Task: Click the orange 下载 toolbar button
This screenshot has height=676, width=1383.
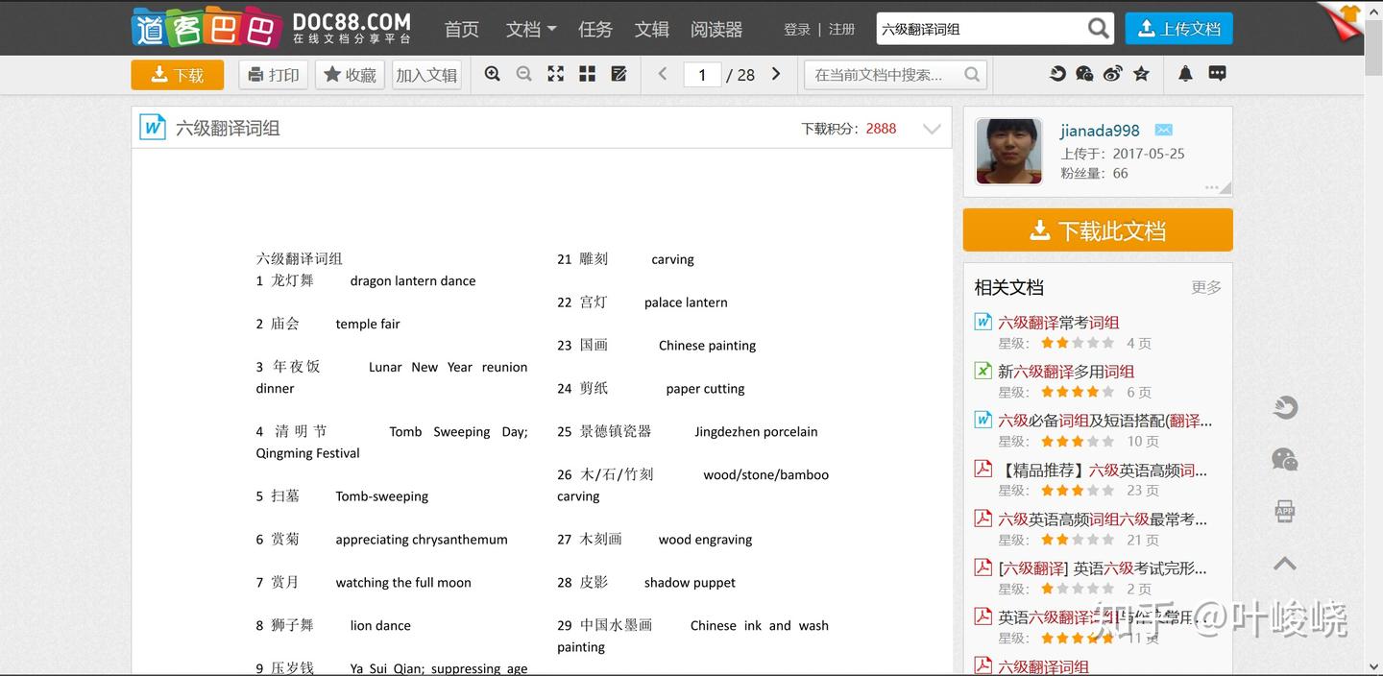Action: pos(178,74)
